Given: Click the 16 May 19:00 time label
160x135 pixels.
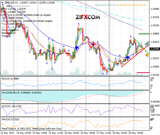Looking at the screenshot, I should click(x=88, y=133).
